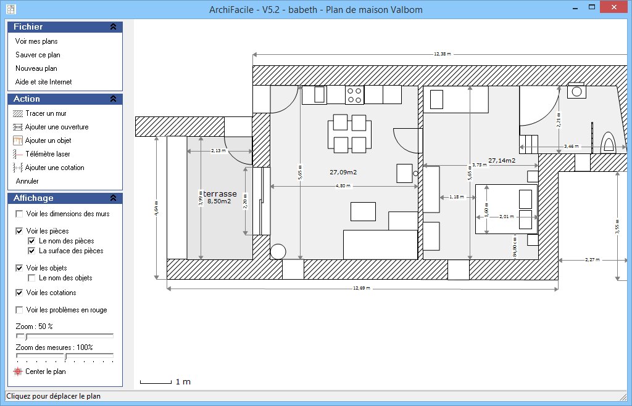Click the Ajouter une ouverture icon
This screenshot has width=632, height=406.
tap(18, 127)
